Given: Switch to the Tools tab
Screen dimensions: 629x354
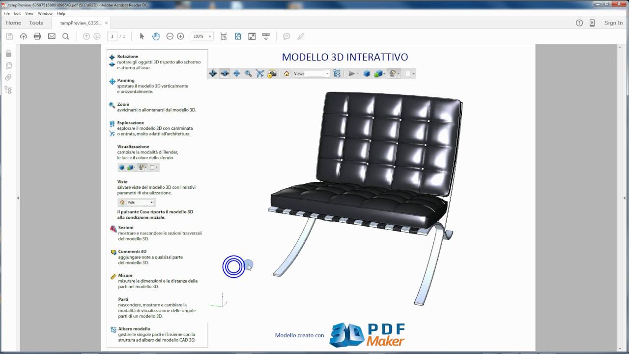Looking at the screenshot, I should click(36, 23).
